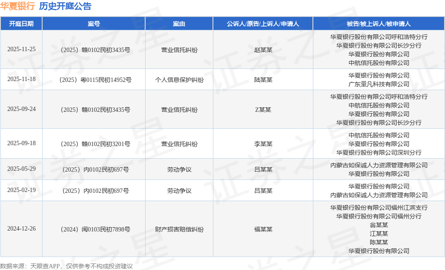Click 华夏银行股份有限公司长沙分行 in the 2025-09-24 row
Image resolution: width=445 pixels, height=270 pixels.
click(379, 123)
